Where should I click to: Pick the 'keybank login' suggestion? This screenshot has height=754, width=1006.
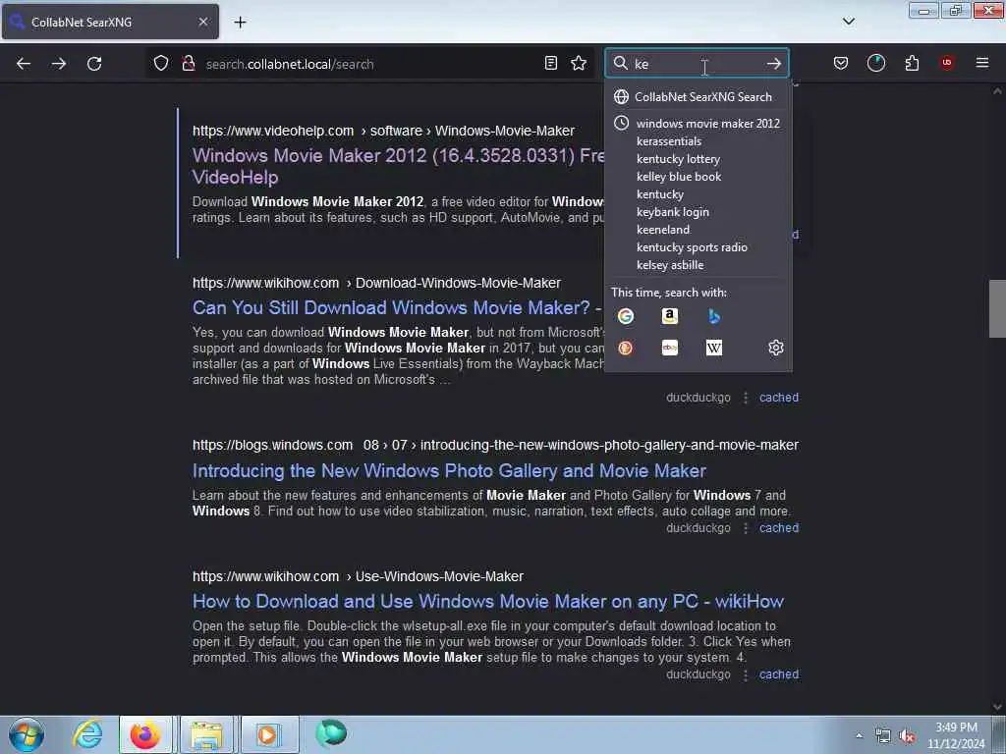(699, 212)
